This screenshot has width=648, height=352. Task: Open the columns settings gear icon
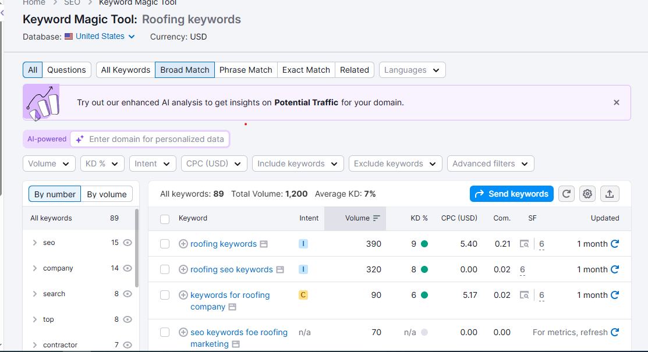587,194
